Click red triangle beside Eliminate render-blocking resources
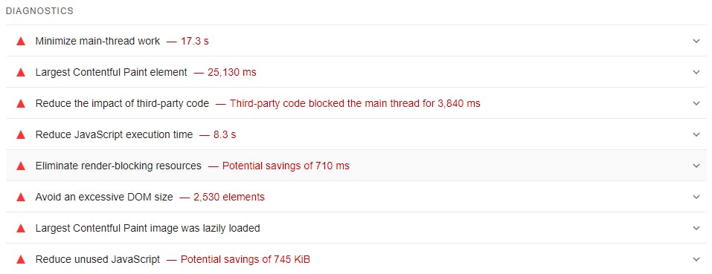Viewport: 712px width, 274px height. 20,166
